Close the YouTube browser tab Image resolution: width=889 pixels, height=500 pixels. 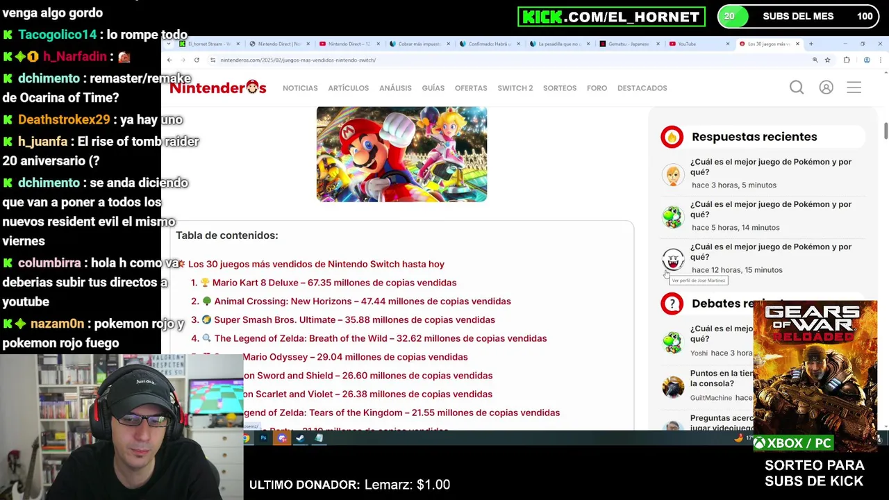[727, 44]
